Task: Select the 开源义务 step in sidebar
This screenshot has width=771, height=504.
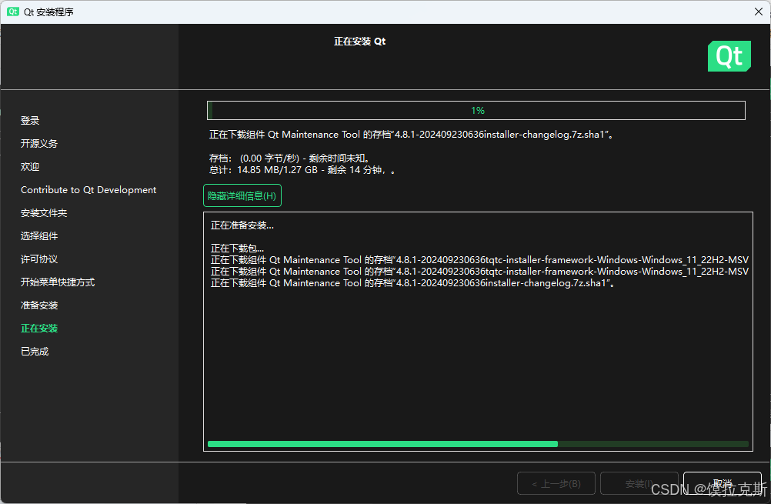Action: [x=38, y=144]
